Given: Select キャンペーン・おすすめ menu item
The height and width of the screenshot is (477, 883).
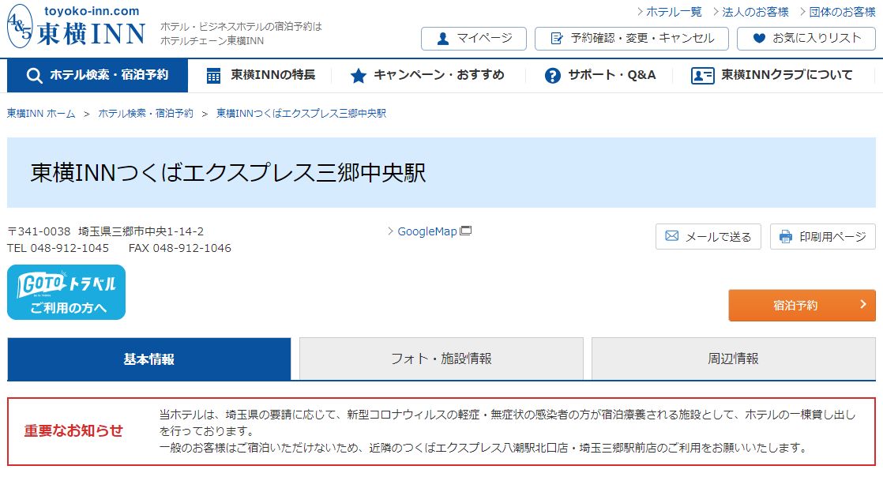Looking at the screenshot, I should 427,76.
